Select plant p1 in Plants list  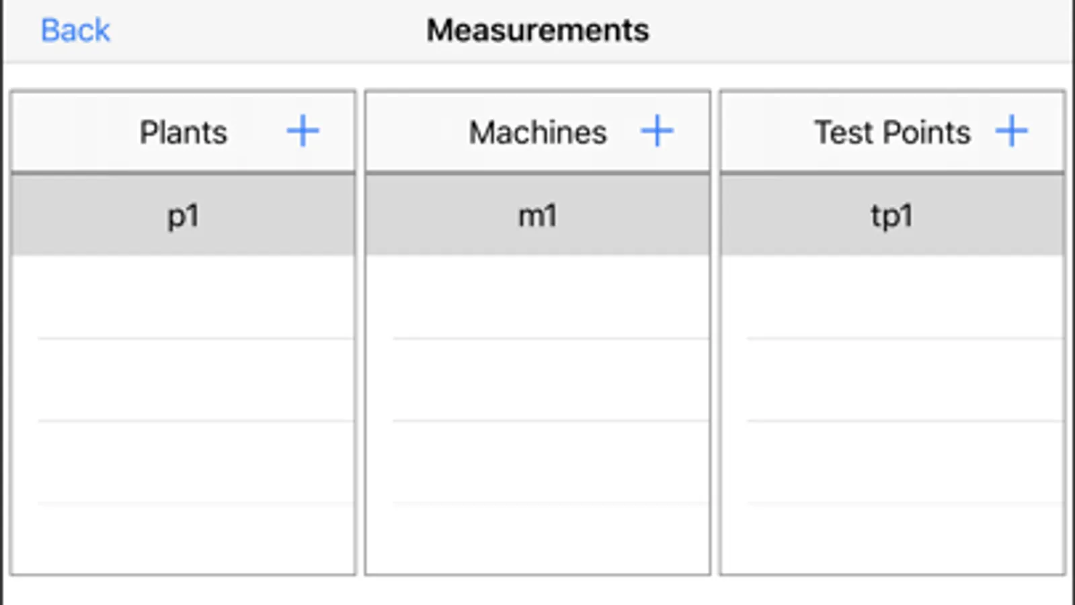[183, 216]
